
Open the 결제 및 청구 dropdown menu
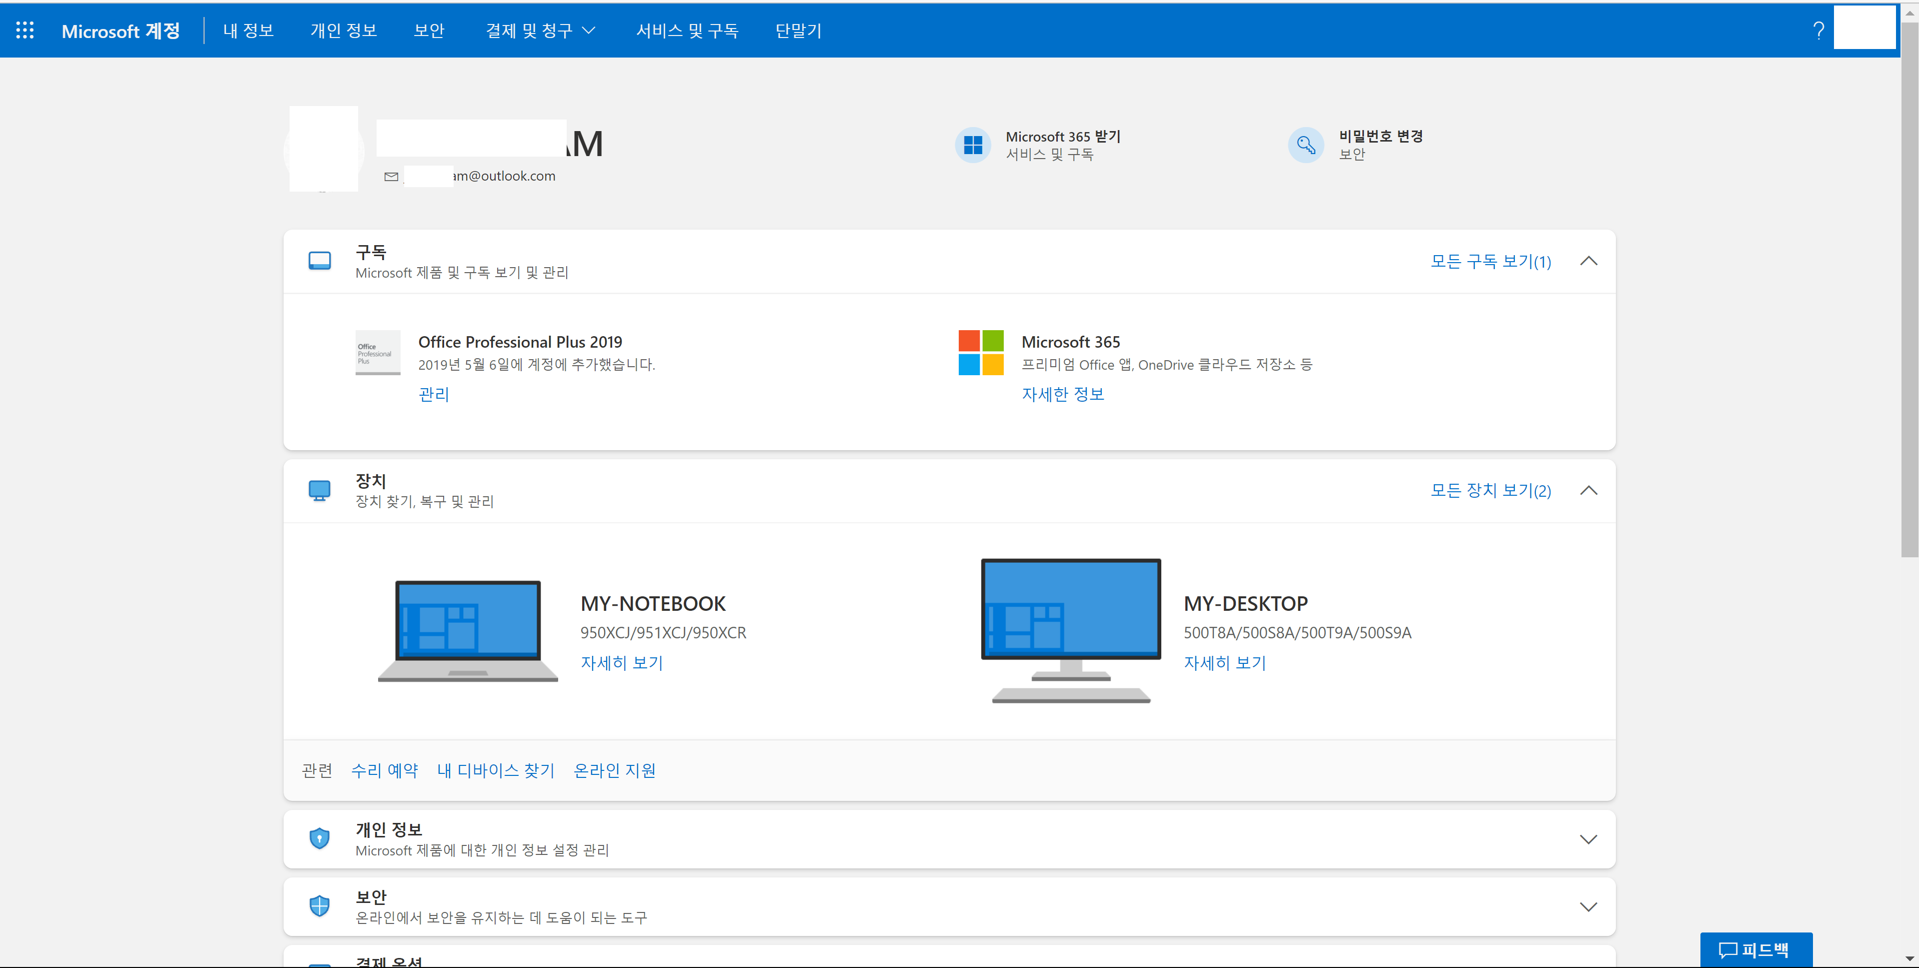coord(541,31)
